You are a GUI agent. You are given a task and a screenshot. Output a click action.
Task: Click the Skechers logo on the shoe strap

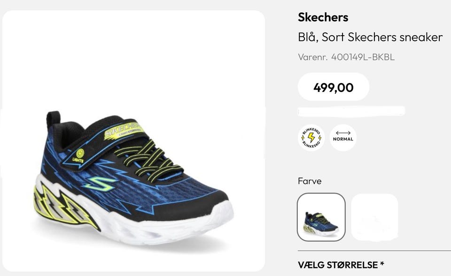coord(123,130)
